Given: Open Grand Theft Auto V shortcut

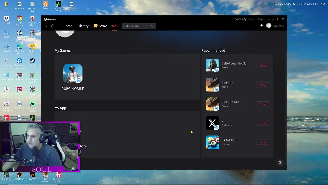Looking at the screenshot, I should click(x=32, y=78).
